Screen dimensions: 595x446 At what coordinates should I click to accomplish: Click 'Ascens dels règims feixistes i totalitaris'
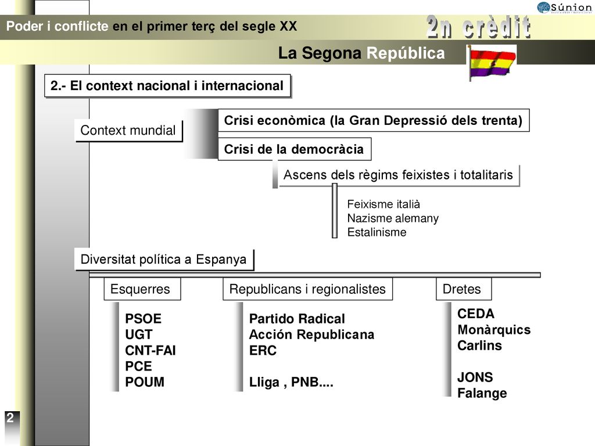(x=399, y=175)
